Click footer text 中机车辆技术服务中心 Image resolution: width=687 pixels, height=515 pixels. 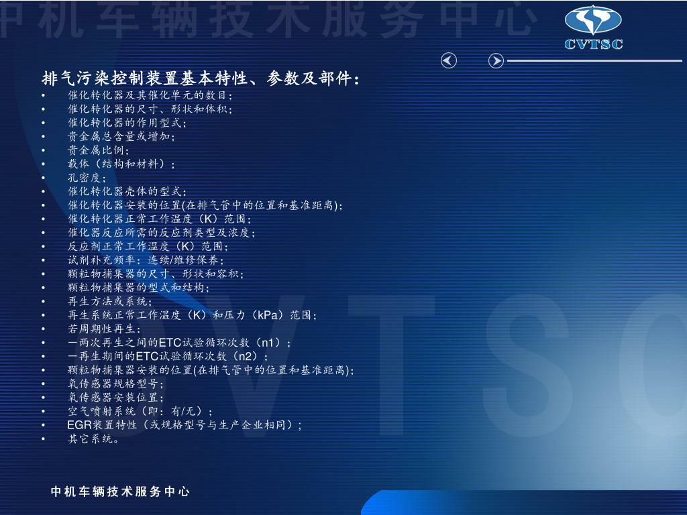click(120, 492)
